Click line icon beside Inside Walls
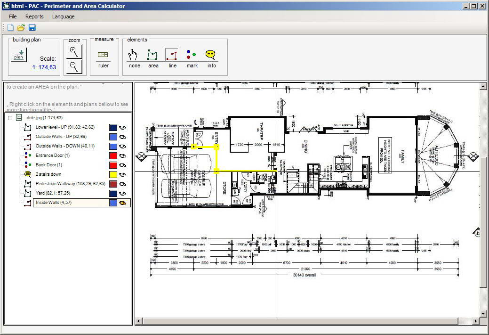 tap(28, 203)
